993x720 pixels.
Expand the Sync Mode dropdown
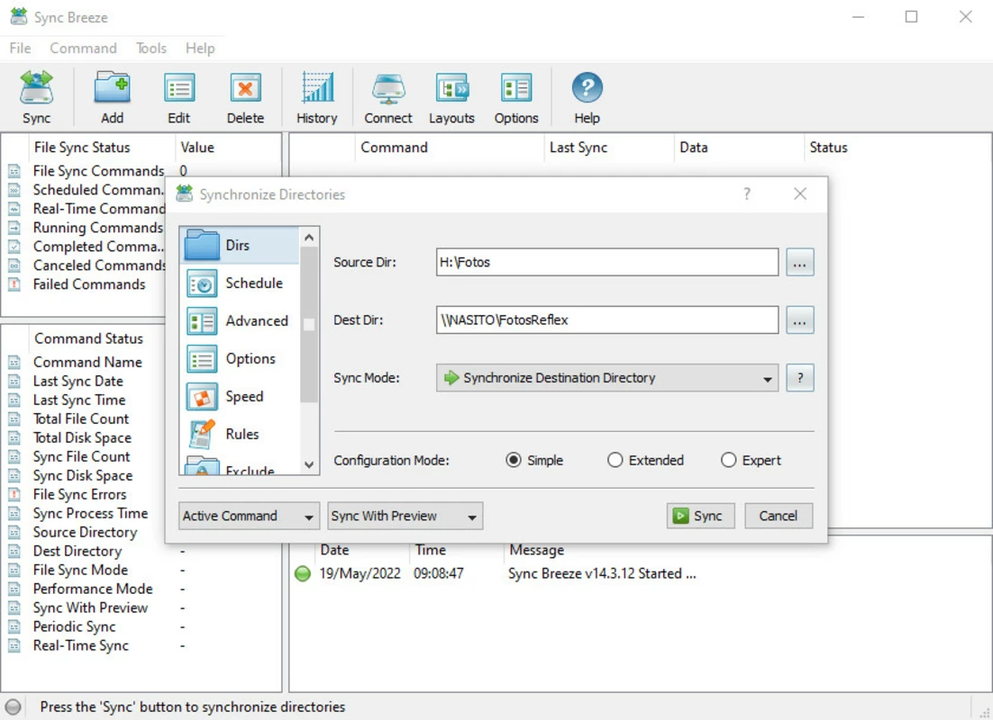point(606,378)
